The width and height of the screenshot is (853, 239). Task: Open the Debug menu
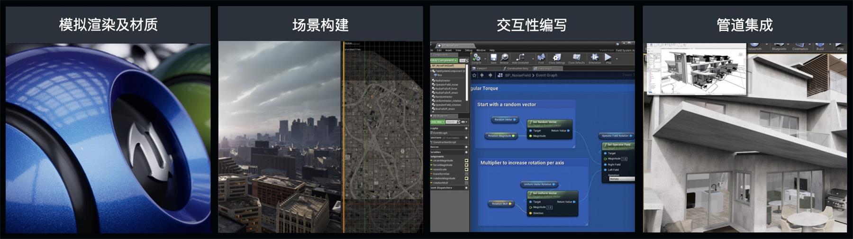pos(469,50)
